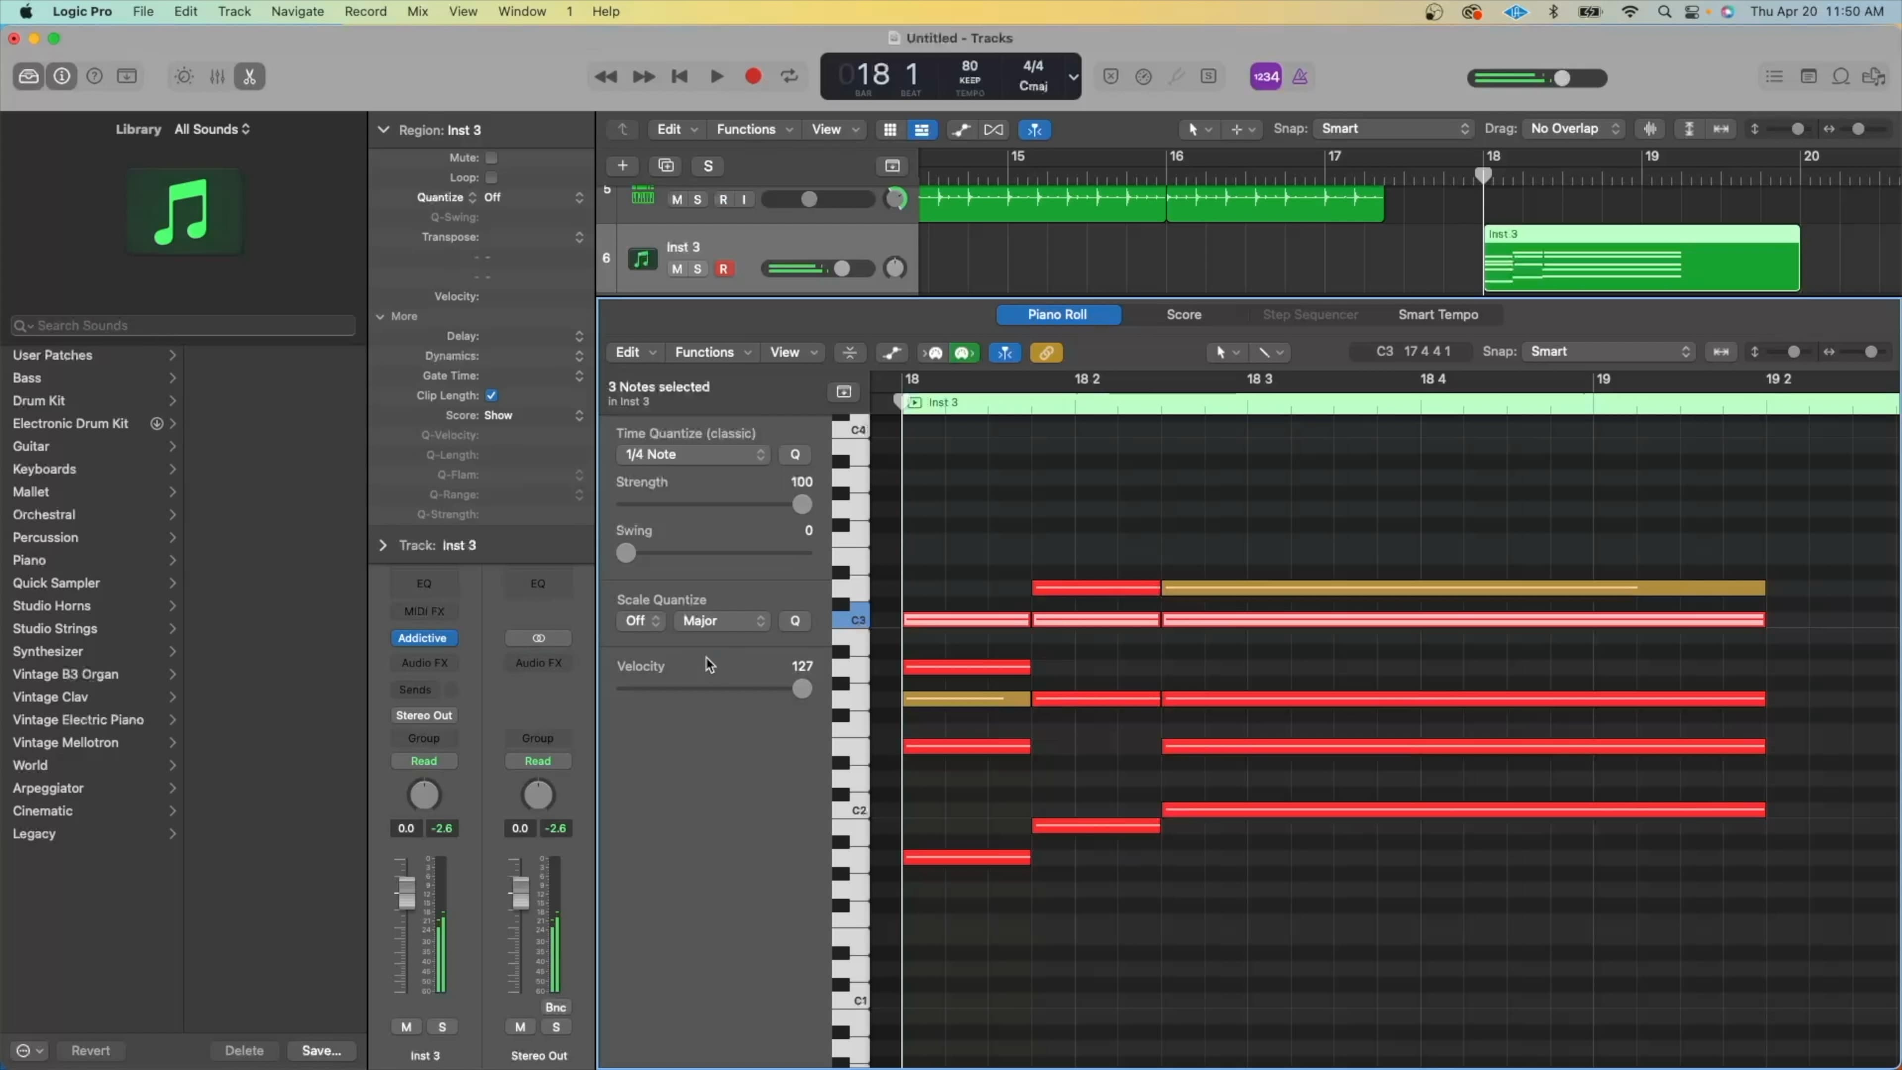Click the Fast Forward button
Viewport: 1902px width, 1070px height.
point(643,76)
